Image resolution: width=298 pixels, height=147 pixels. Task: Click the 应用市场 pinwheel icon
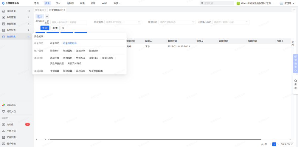point(4,105)
